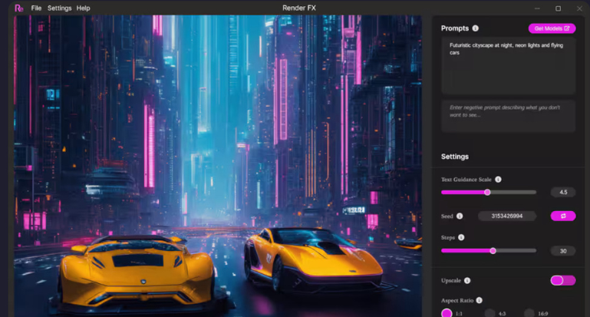The height and width of the screenshot is (317, 590).
Task: Open the File menu
Action: (36, 8)
